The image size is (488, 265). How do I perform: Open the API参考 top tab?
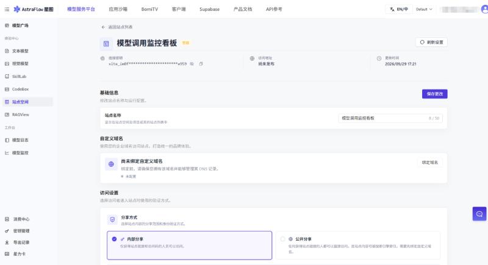click(274, 9)
